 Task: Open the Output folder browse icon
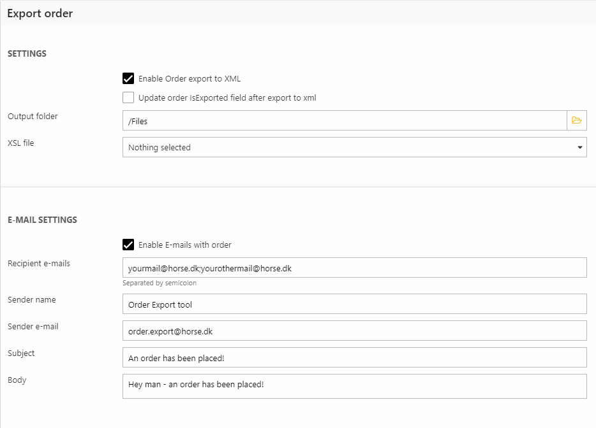[577, 120]
